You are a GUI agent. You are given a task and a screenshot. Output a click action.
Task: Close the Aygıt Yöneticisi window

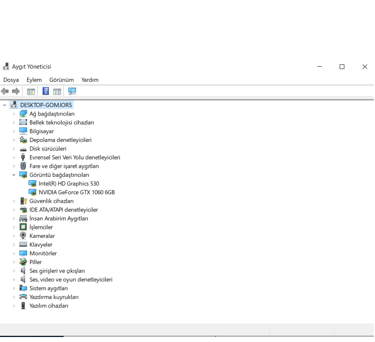[365, 67]
